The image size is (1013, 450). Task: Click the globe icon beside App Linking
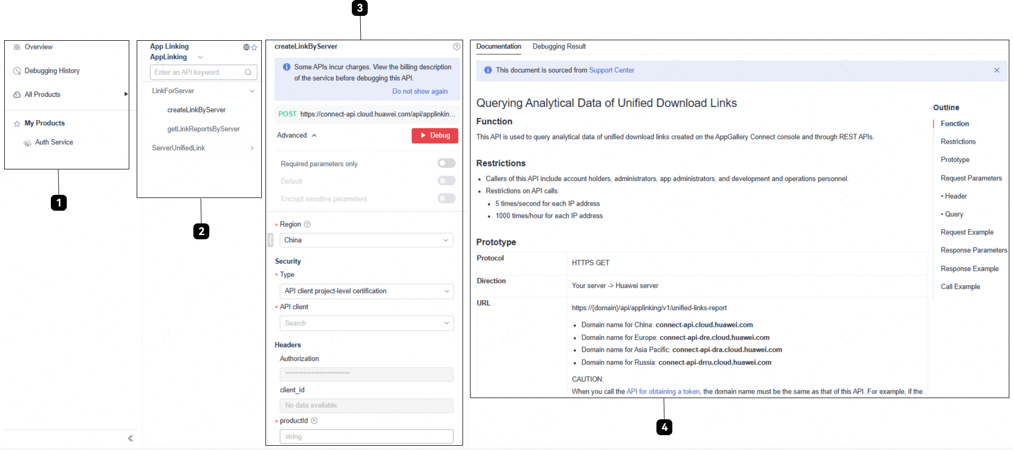pyautogui.click(x=246, y=47)
